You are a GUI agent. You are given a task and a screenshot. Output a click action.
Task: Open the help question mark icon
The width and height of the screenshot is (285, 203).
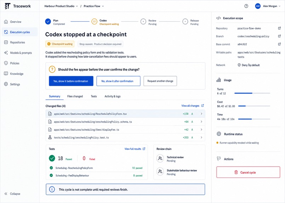coord(246,6)
